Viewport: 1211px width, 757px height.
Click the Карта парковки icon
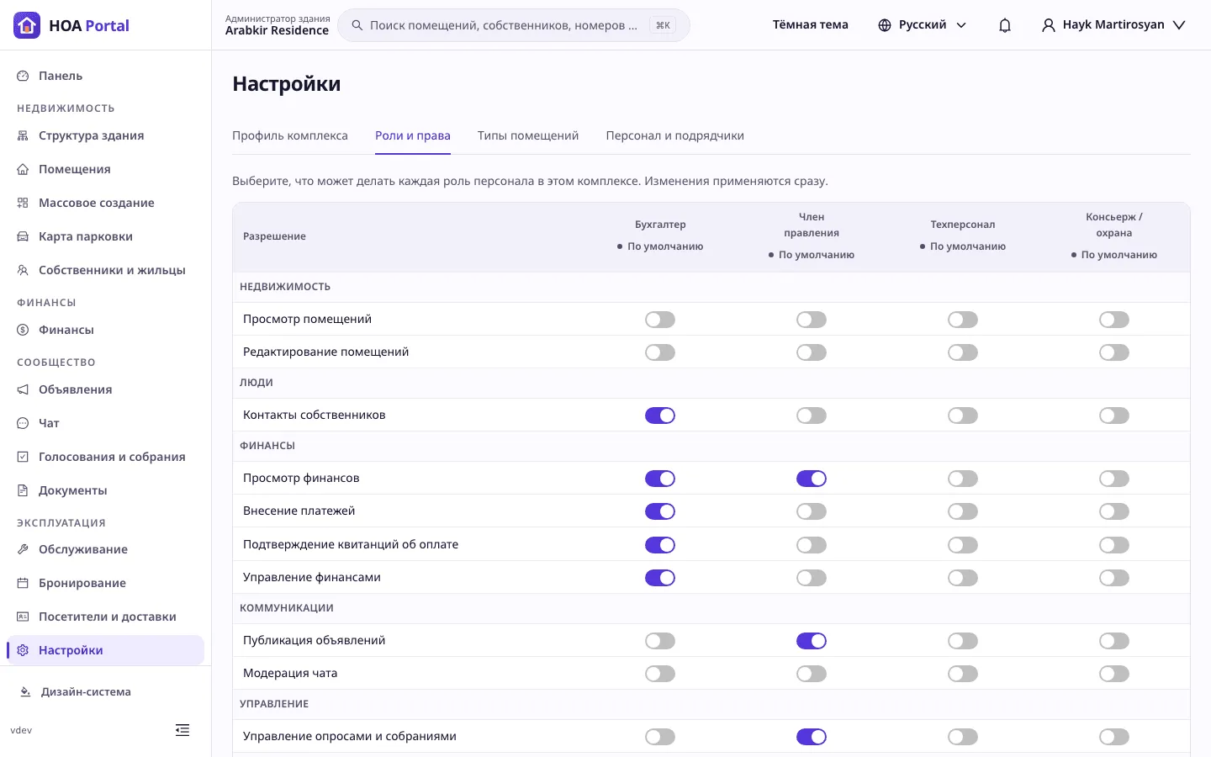[x=23, y=236]
